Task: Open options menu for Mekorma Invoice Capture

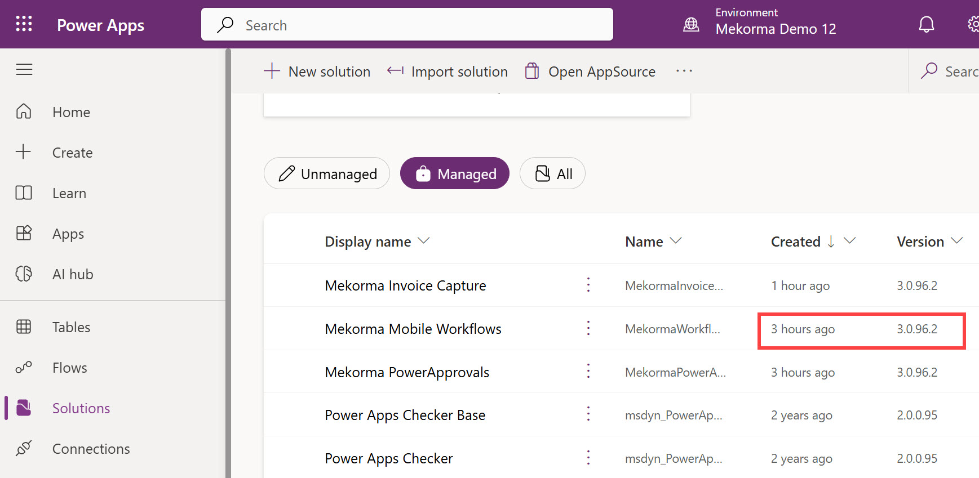Action: pos(588,285)
